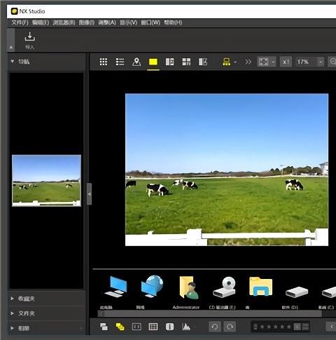Screen dimensions: 336x340
Task: Click the cow pasture navigator thumbnail
Action: click(x=46, y=181)
